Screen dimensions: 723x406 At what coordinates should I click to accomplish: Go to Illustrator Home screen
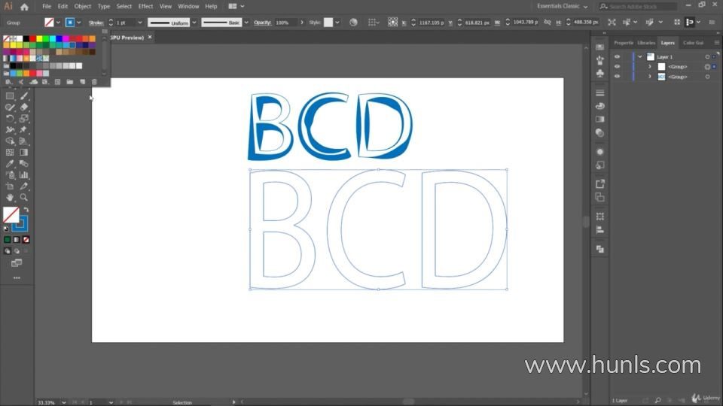(x=24, y=7)
